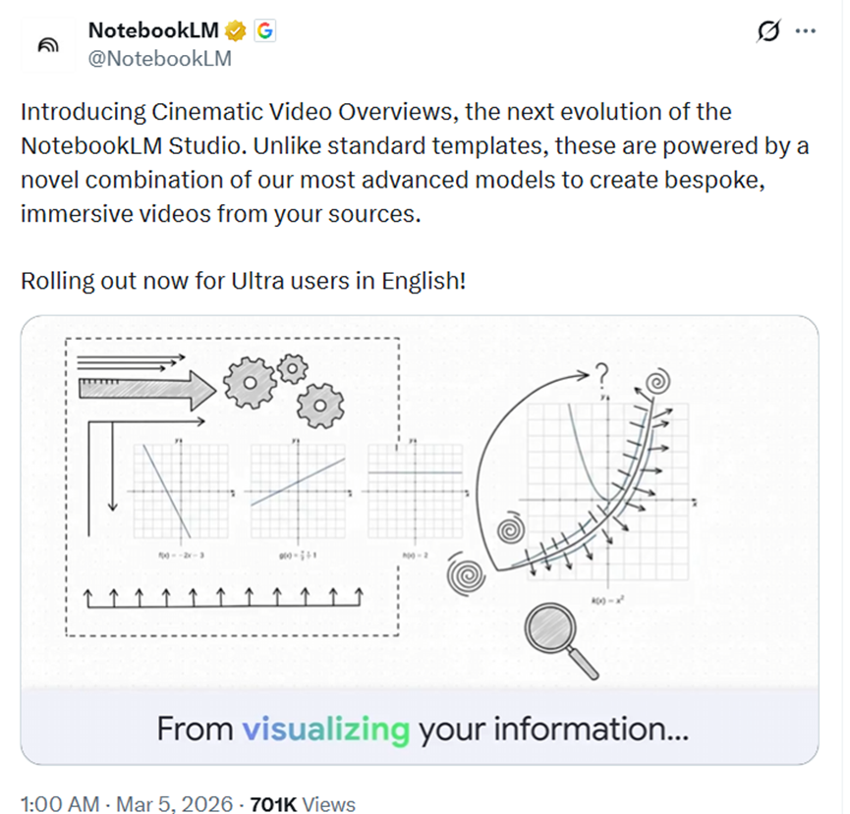850x814 pixels.
Task: Click the large thick right-arrow sketch
Action: [x=145, y=393]
